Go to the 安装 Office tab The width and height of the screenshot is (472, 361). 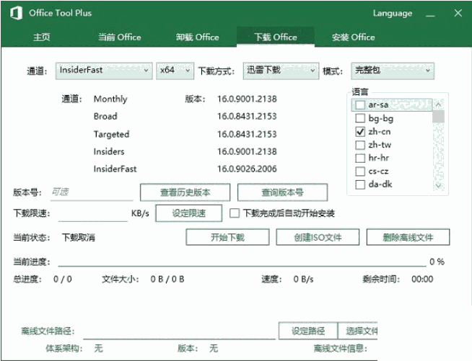(353, 37)
